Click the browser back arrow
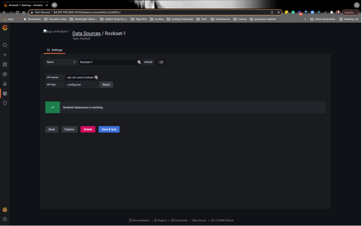362x226 pixels. [4, 12]
